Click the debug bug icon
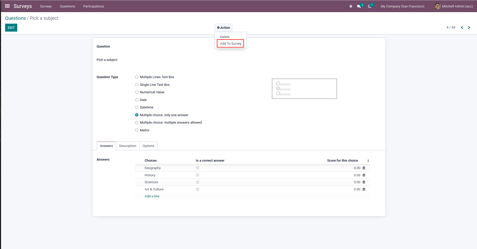Screen dimensions: 477x249 [351, 6]
